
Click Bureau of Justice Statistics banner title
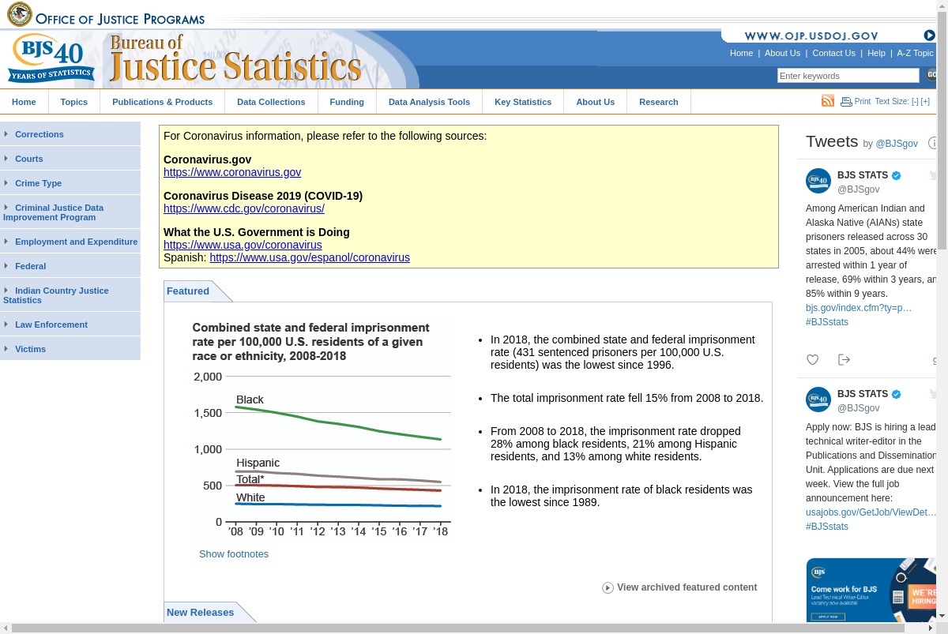[235, 60]
